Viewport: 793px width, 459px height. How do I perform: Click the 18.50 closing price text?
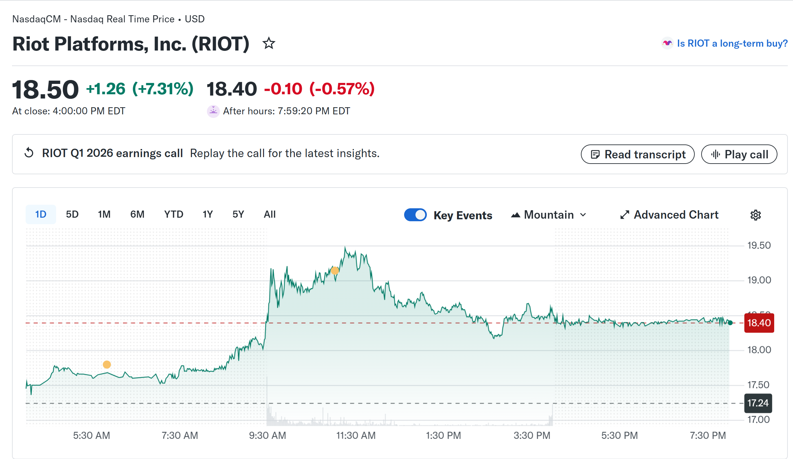45,89
